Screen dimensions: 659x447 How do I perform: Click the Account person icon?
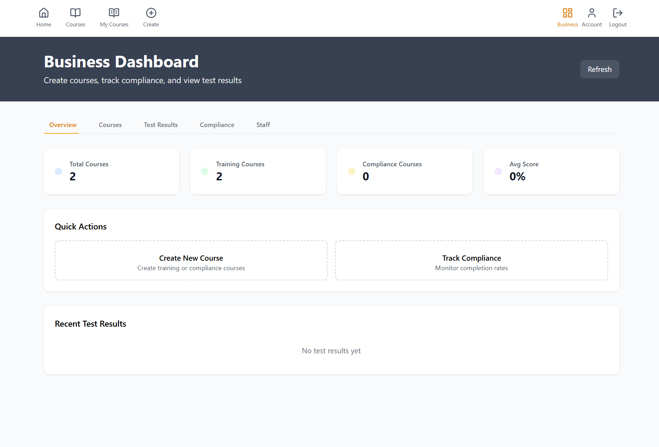[591, 13]
